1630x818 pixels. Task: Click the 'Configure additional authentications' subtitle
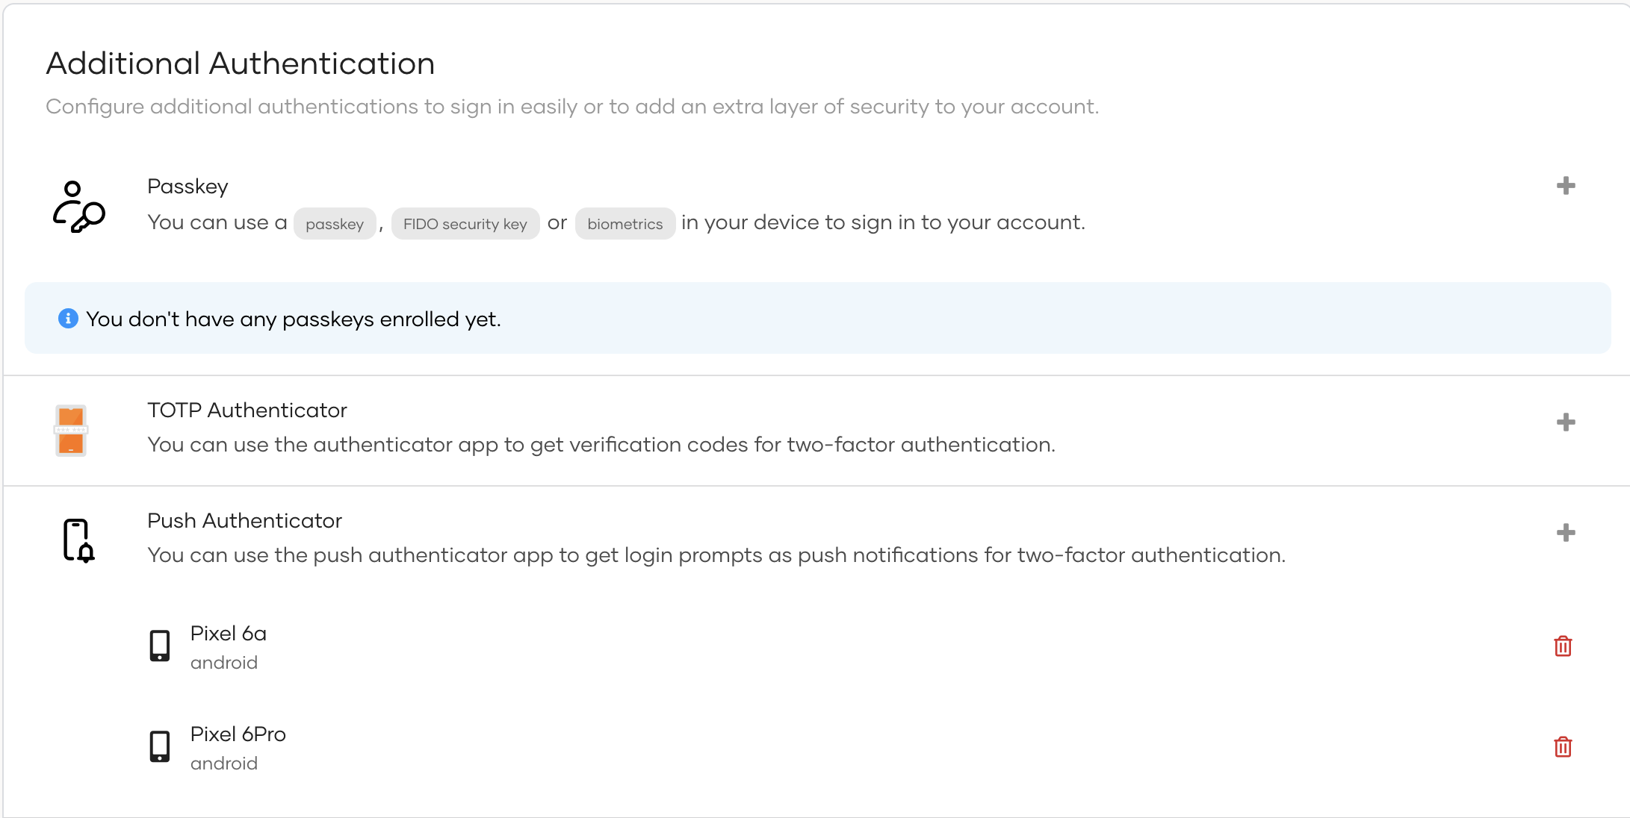click(572, 107)
